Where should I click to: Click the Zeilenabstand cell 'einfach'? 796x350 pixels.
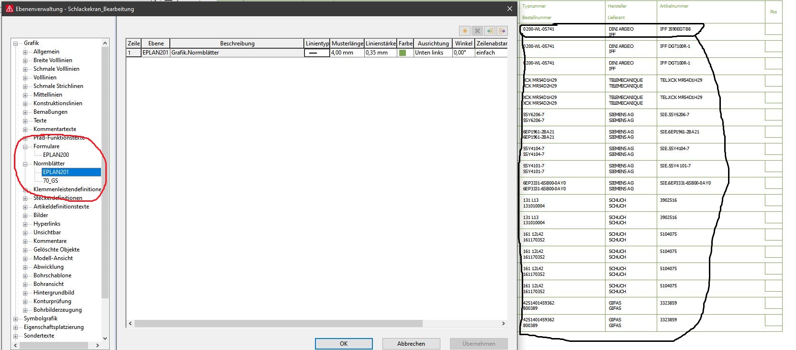point(491,53)
